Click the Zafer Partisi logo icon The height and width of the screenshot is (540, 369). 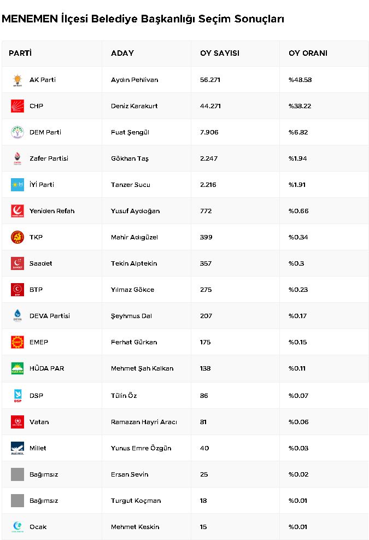tap(17, 159)
